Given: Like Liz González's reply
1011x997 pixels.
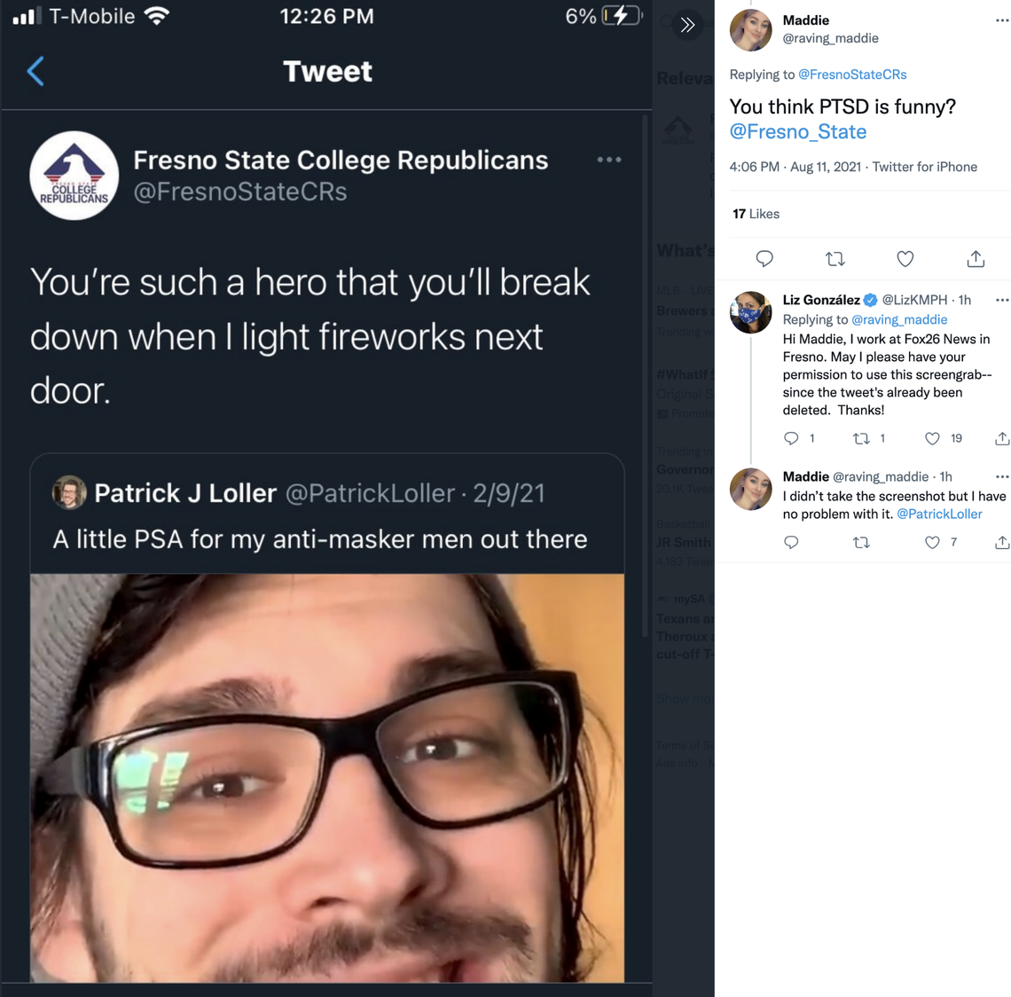Looking at the screenshot, I should (x=932, y=437).
